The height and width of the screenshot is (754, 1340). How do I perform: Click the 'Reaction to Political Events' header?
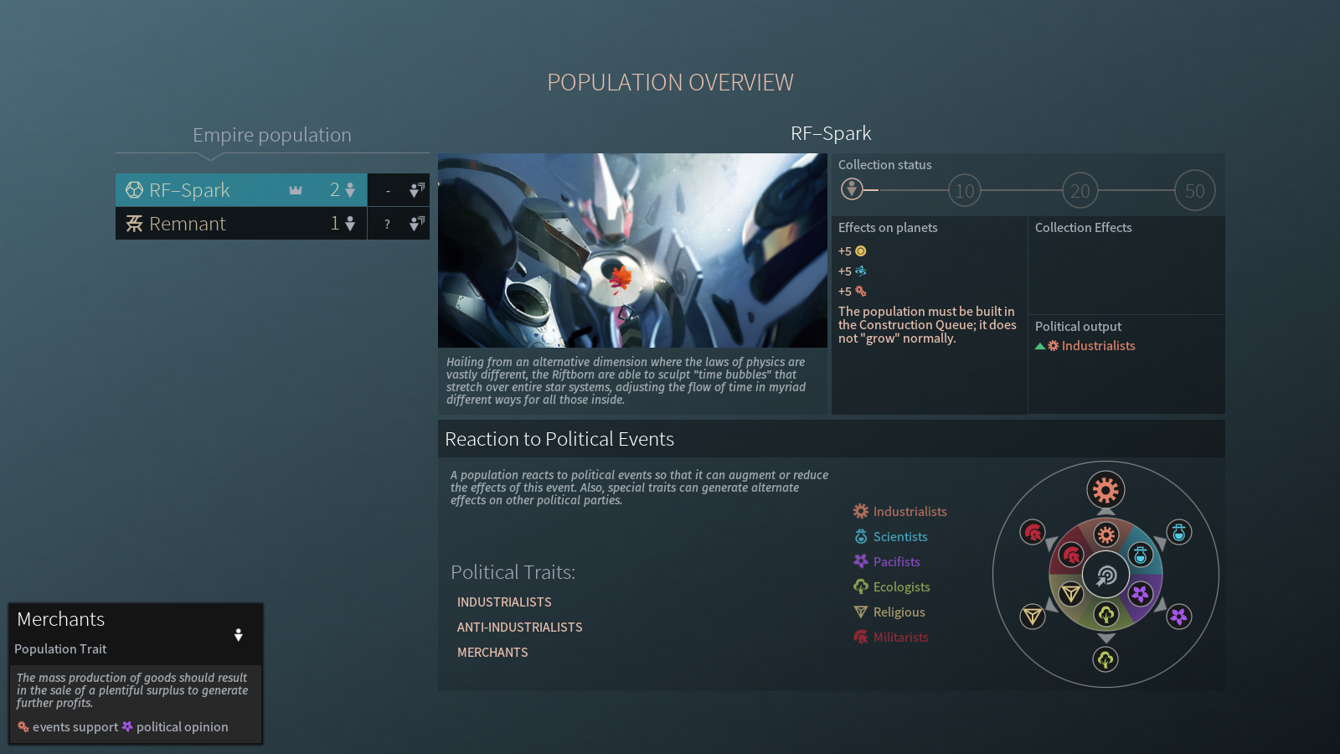pyautogui.click(x=559, y=439)
